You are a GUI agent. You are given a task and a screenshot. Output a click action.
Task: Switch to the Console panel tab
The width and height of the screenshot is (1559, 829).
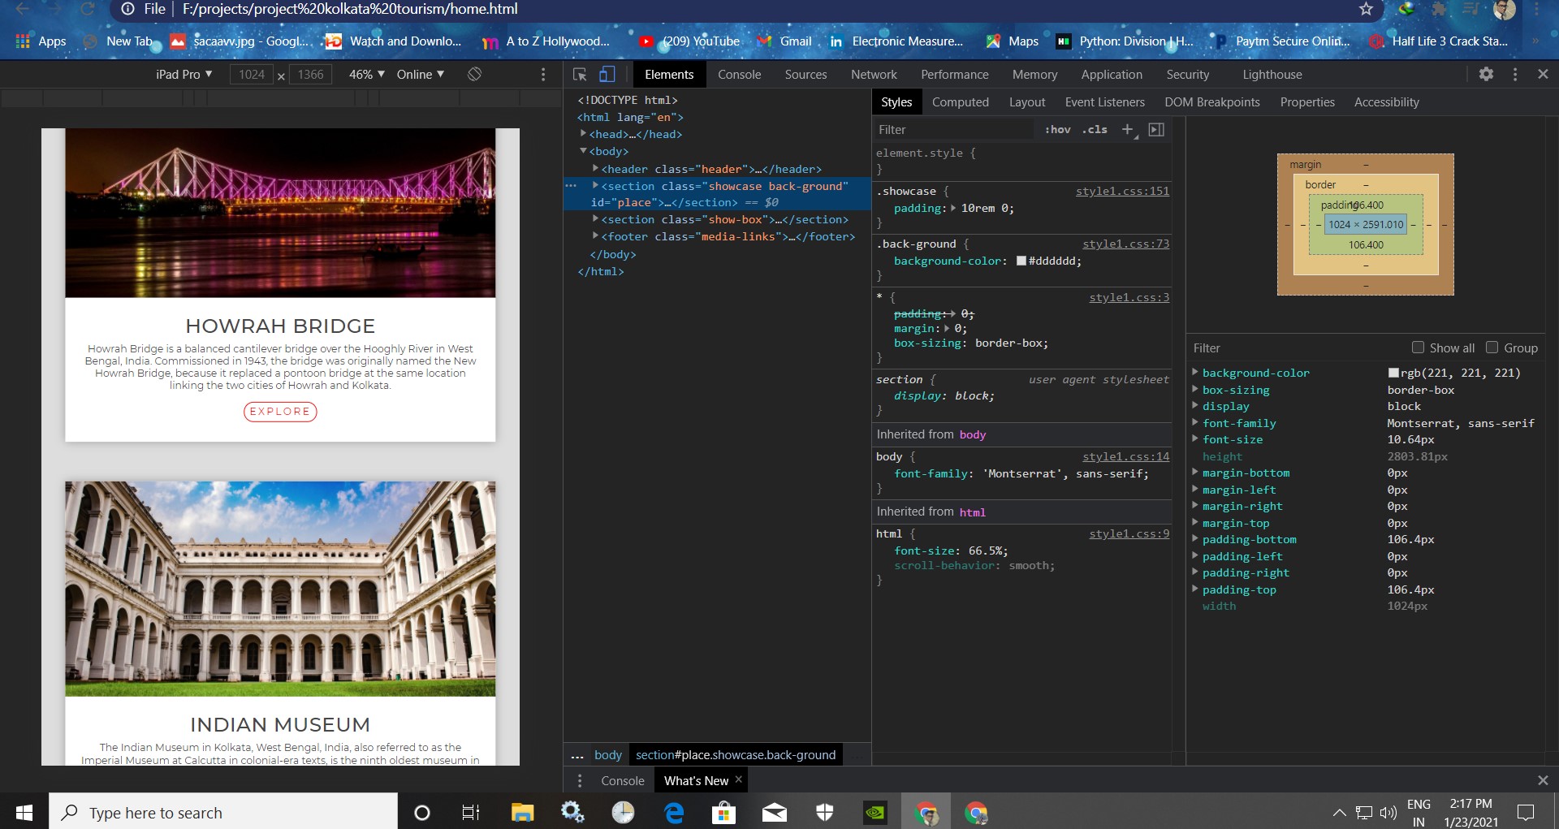tap(739, 74)
